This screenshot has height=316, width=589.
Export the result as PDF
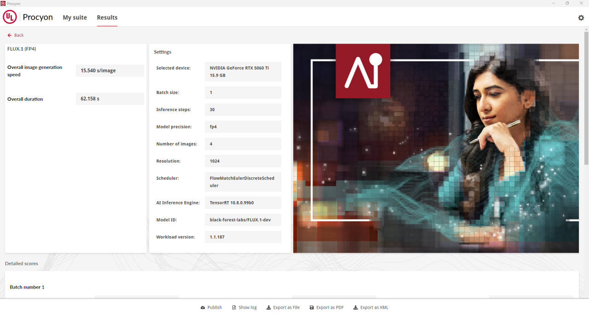point(327,308)
